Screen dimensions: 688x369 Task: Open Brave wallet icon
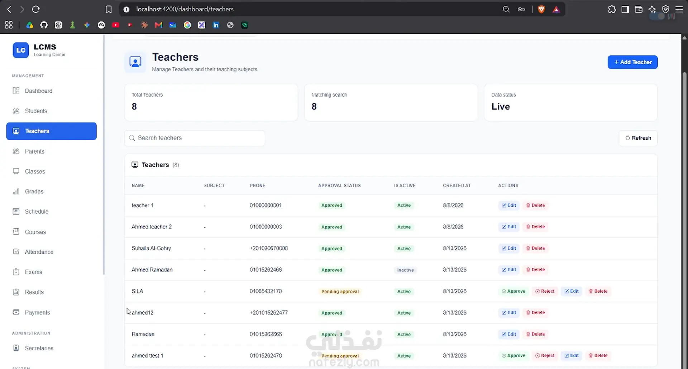639,9
